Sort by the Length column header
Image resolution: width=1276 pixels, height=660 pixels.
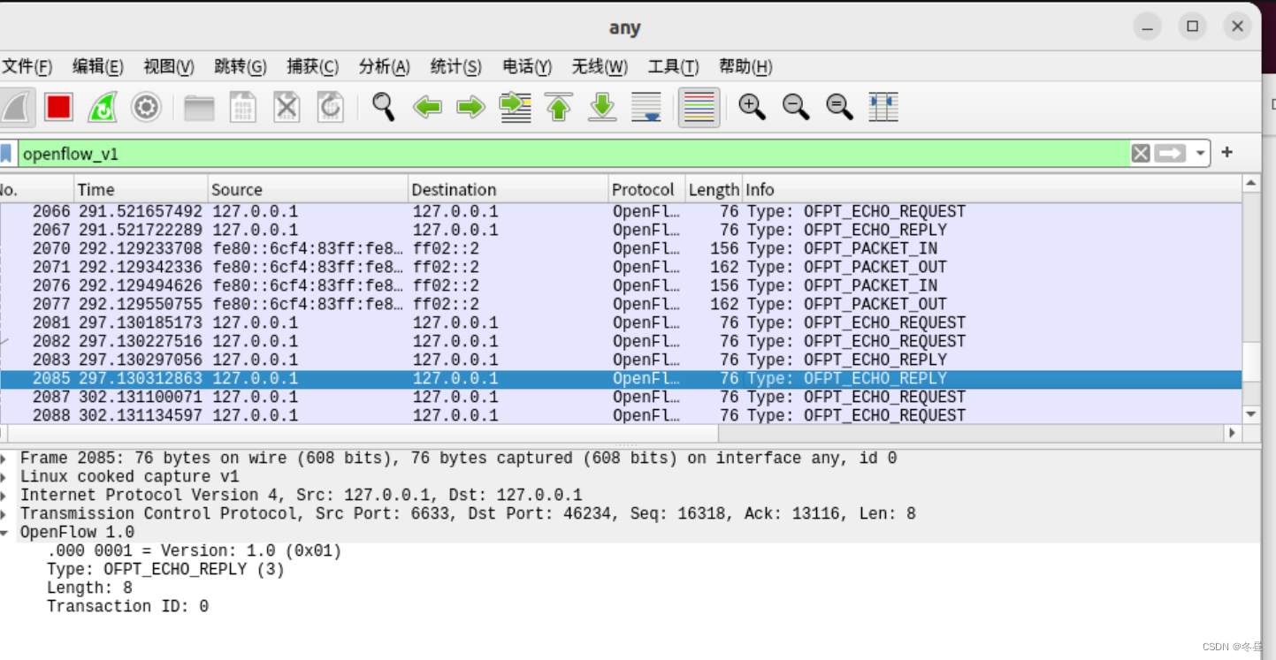[x=714, y=190]
